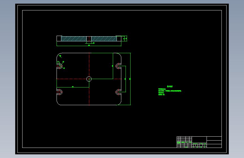
Task: Click the longest technical requirements note line
Action: (x=170, y=91)
